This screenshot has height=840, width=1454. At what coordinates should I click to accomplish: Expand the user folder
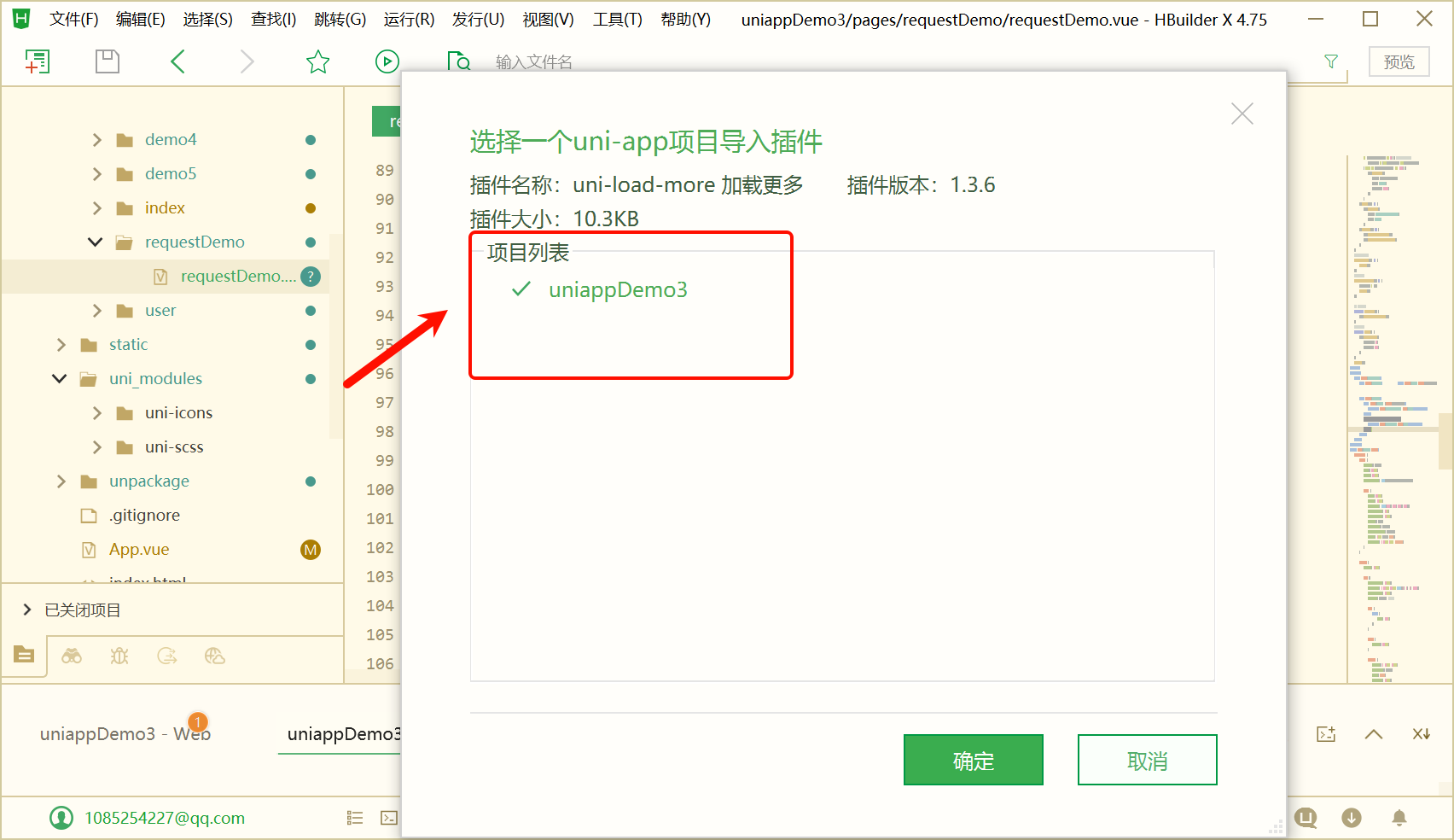[96, 311]
